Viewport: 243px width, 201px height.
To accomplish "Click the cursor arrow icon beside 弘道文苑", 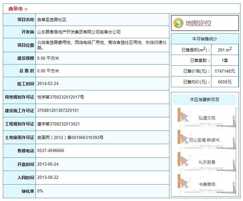I will click(x=184, y=117).
